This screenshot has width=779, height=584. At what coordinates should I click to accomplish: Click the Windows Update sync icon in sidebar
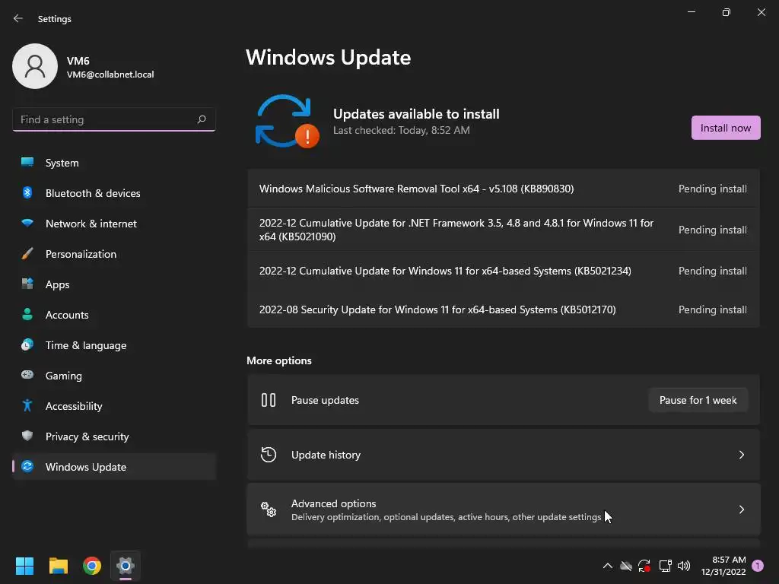click(27, 466)
